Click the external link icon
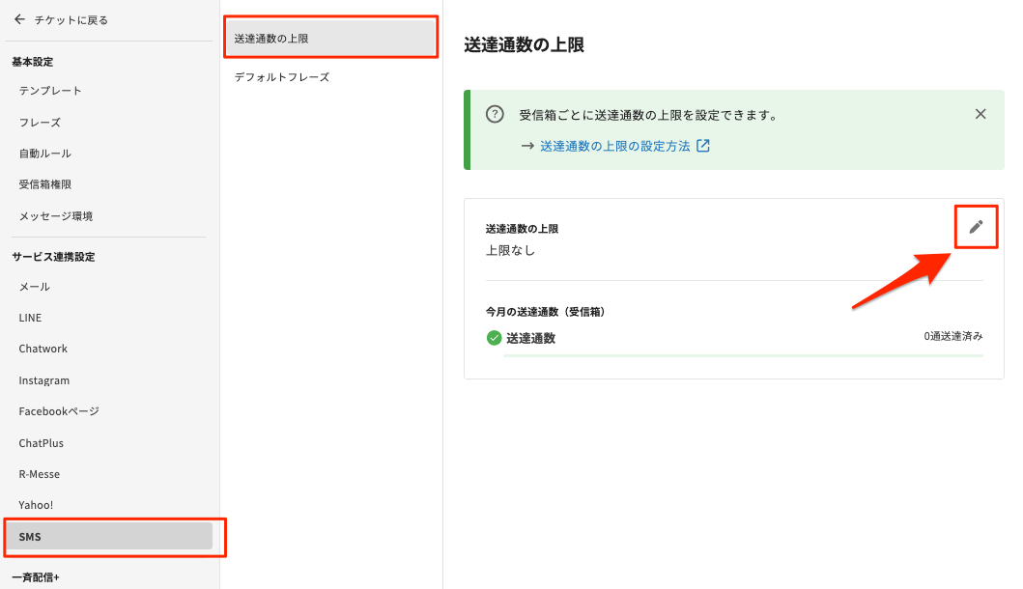Viewport: 1023px width, 589px height. click(703, 146)
